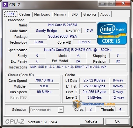This screenshot has height=128, width=133.
Task: Minimize the CPU-Z window
Action: click(x=103, y=4)
